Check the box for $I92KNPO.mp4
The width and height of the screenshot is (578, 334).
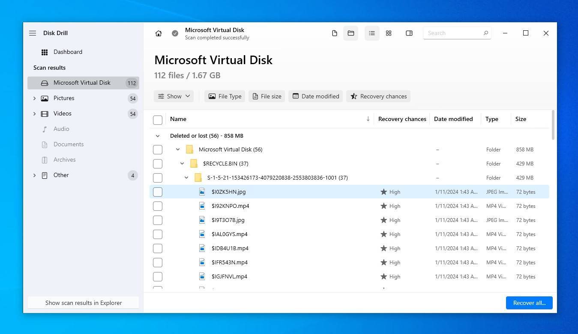click(158, 206)
